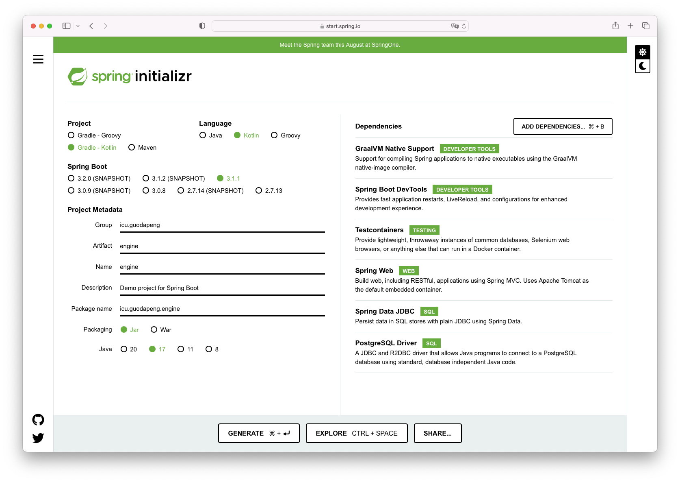Open Safari share menu
This screenshot has width=680, height=482.
coord(616,26)
